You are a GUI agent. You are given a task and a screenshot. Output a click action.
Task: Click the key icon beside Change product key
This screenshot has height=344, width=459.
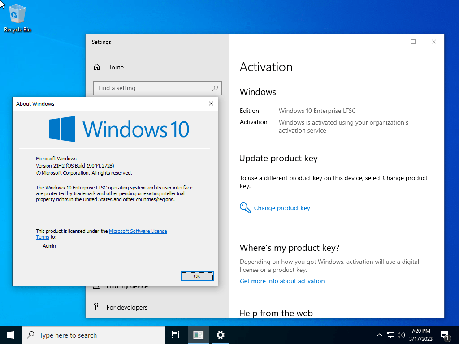click(x=244, y=207)
